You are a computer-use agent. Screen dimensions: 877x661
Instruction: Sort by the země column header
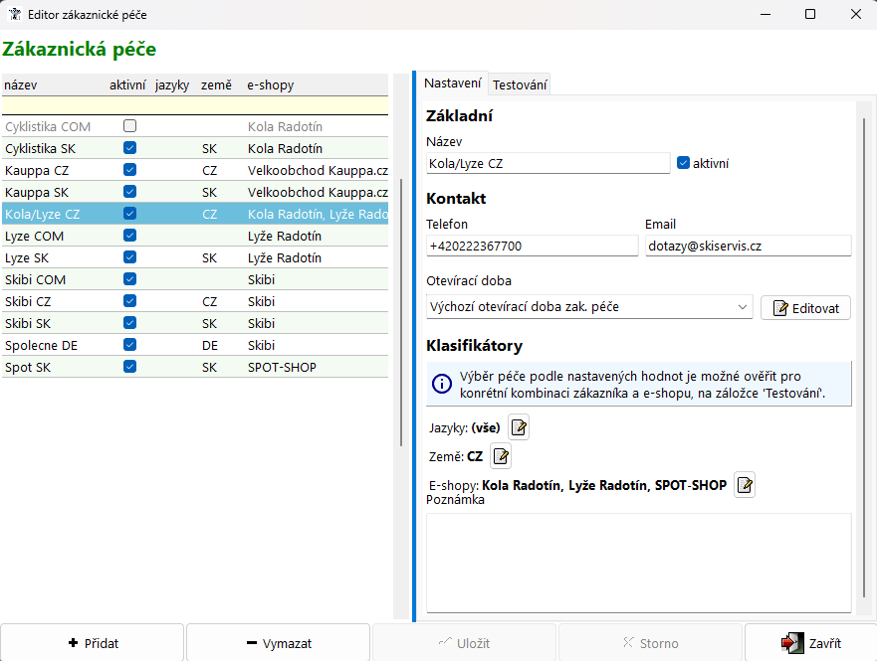tap(216, 84)
